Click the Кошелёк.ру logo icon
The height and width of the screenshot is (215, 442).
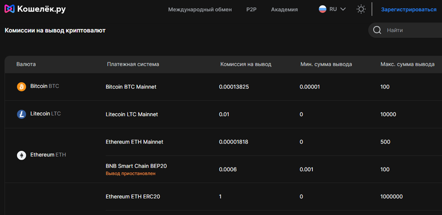point(9,9)
